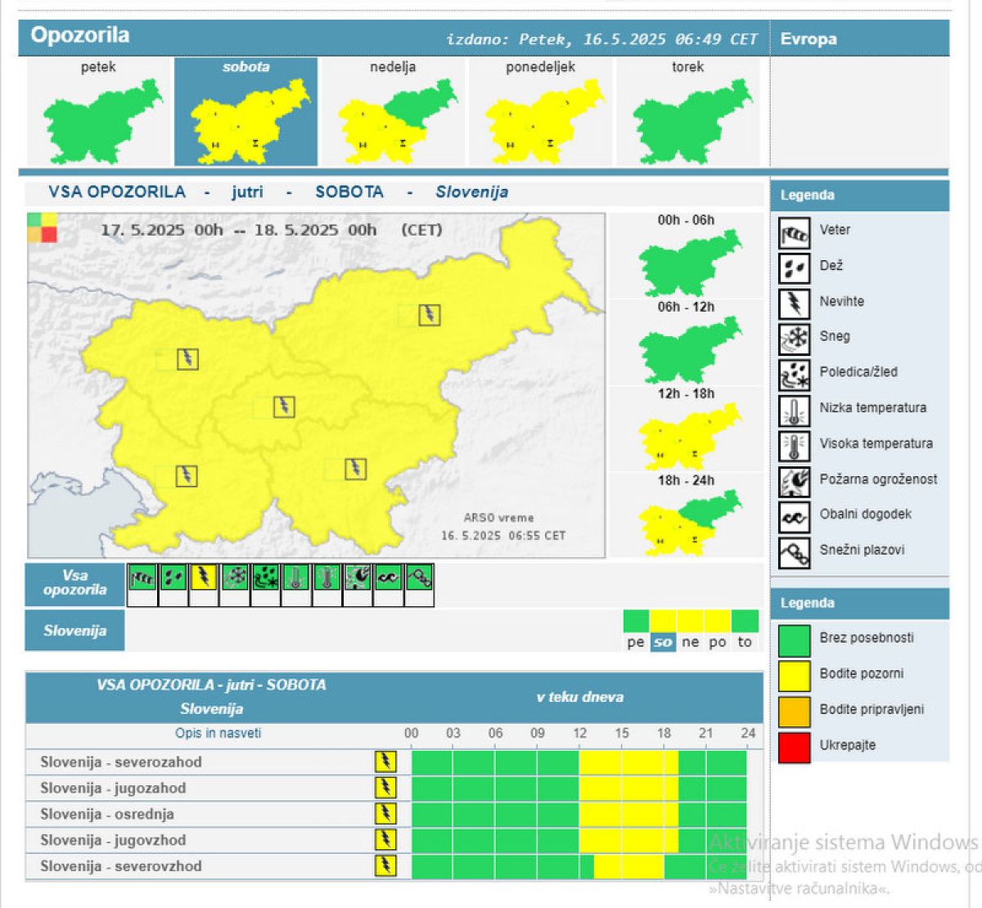Click the wind icon in the Vsa opozorila filter row
The width and height of the screenshot is (982, 908).
142,578
